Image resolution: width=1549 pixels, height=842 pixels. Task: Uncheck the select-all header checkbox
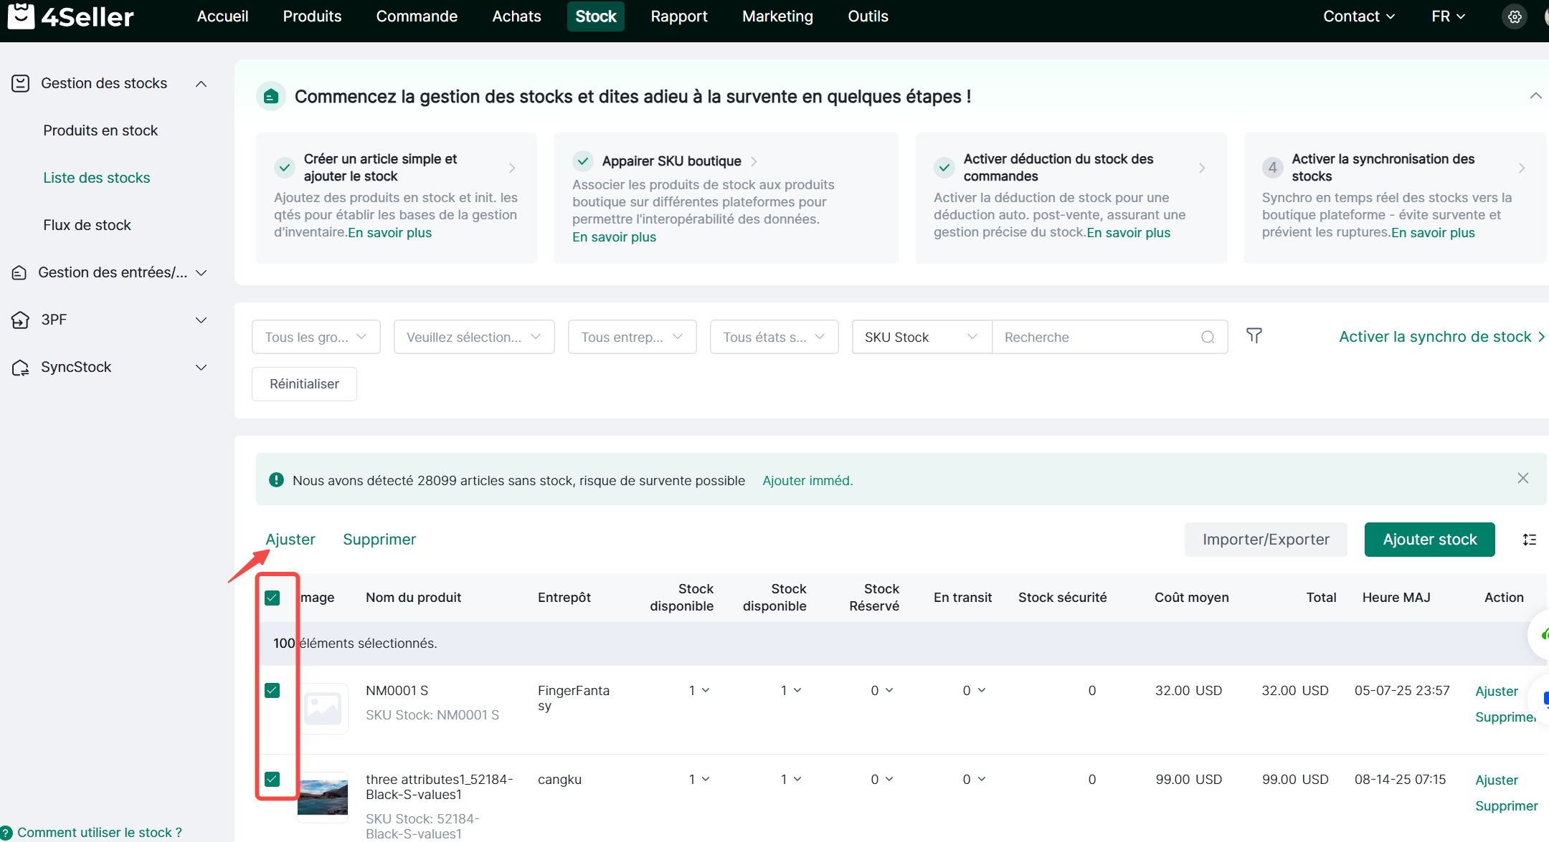tap(273, 598)
